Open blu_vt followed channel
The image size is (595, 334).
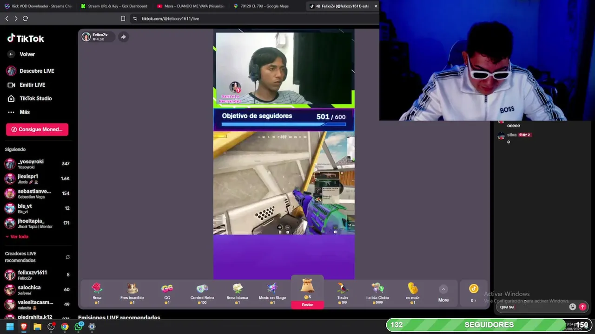(x=37, y=208)
